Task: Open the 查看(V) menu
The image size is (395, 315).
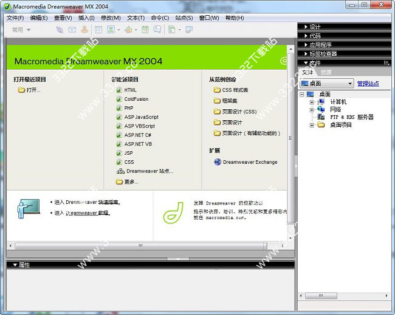Action: pyautogui.click(x=63, y=18)
